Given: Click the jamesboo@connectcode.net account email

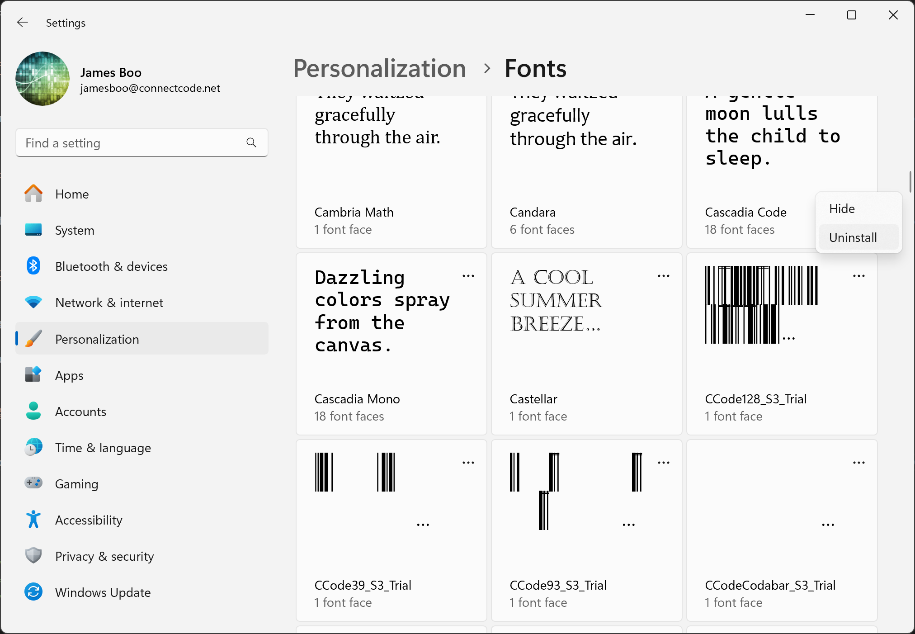Looking at the screenshot, I should tap(150, 88).
